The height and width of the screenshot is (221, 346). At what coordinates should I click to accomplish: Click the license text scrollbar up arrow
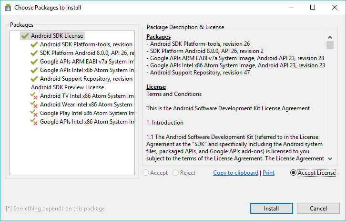pos(330,37)
